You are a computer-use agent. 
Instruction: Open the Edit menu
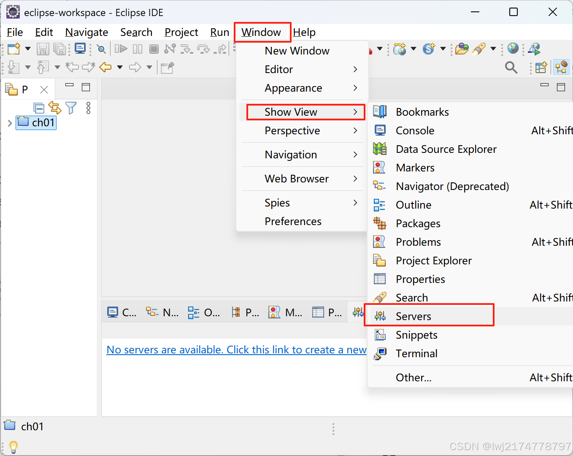(44, 32)
